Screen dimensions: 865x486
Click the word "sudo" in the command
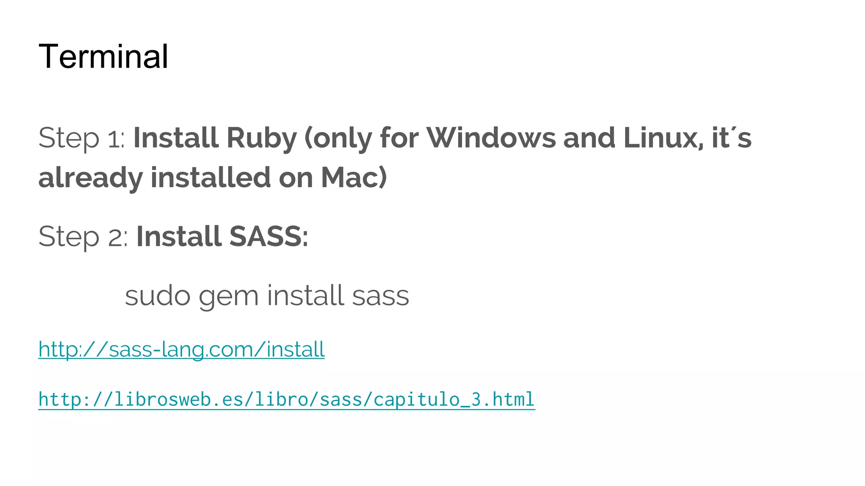click(158, 296)
